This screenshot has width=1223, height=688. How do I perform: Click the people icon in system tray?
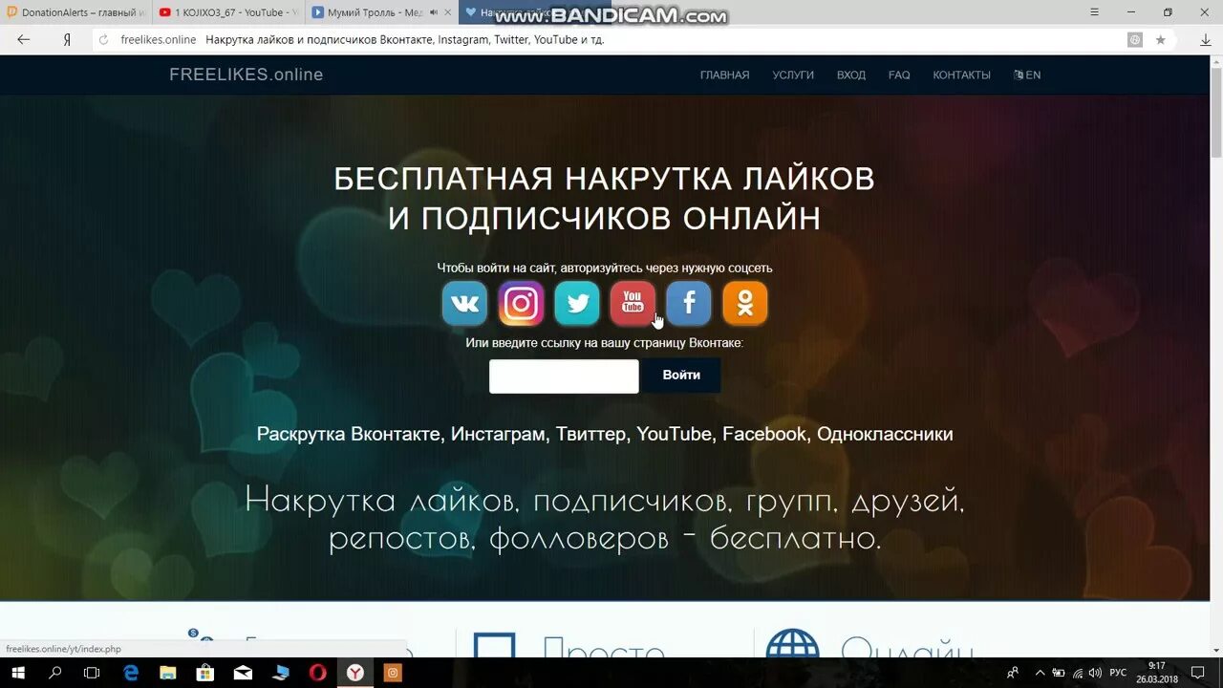[1013, 673]
